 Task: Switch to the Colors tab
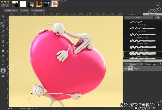(x=133, y=14)
